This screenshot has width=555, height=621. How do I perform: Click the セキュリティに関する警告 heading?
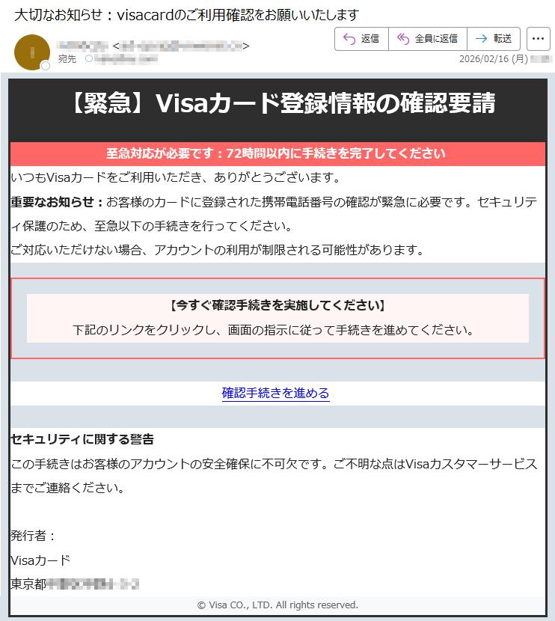tap(82, 438)
